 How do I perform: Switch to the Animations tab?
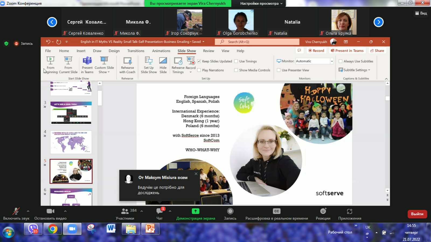tap(161, 51)
